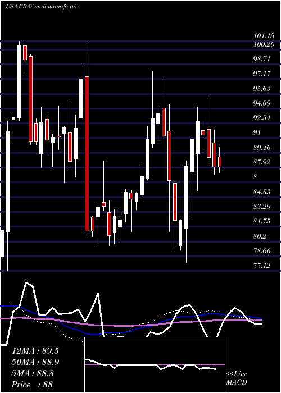
Task: Click the '50MA : 88.9' reading
Action: [x=35, y=362]
